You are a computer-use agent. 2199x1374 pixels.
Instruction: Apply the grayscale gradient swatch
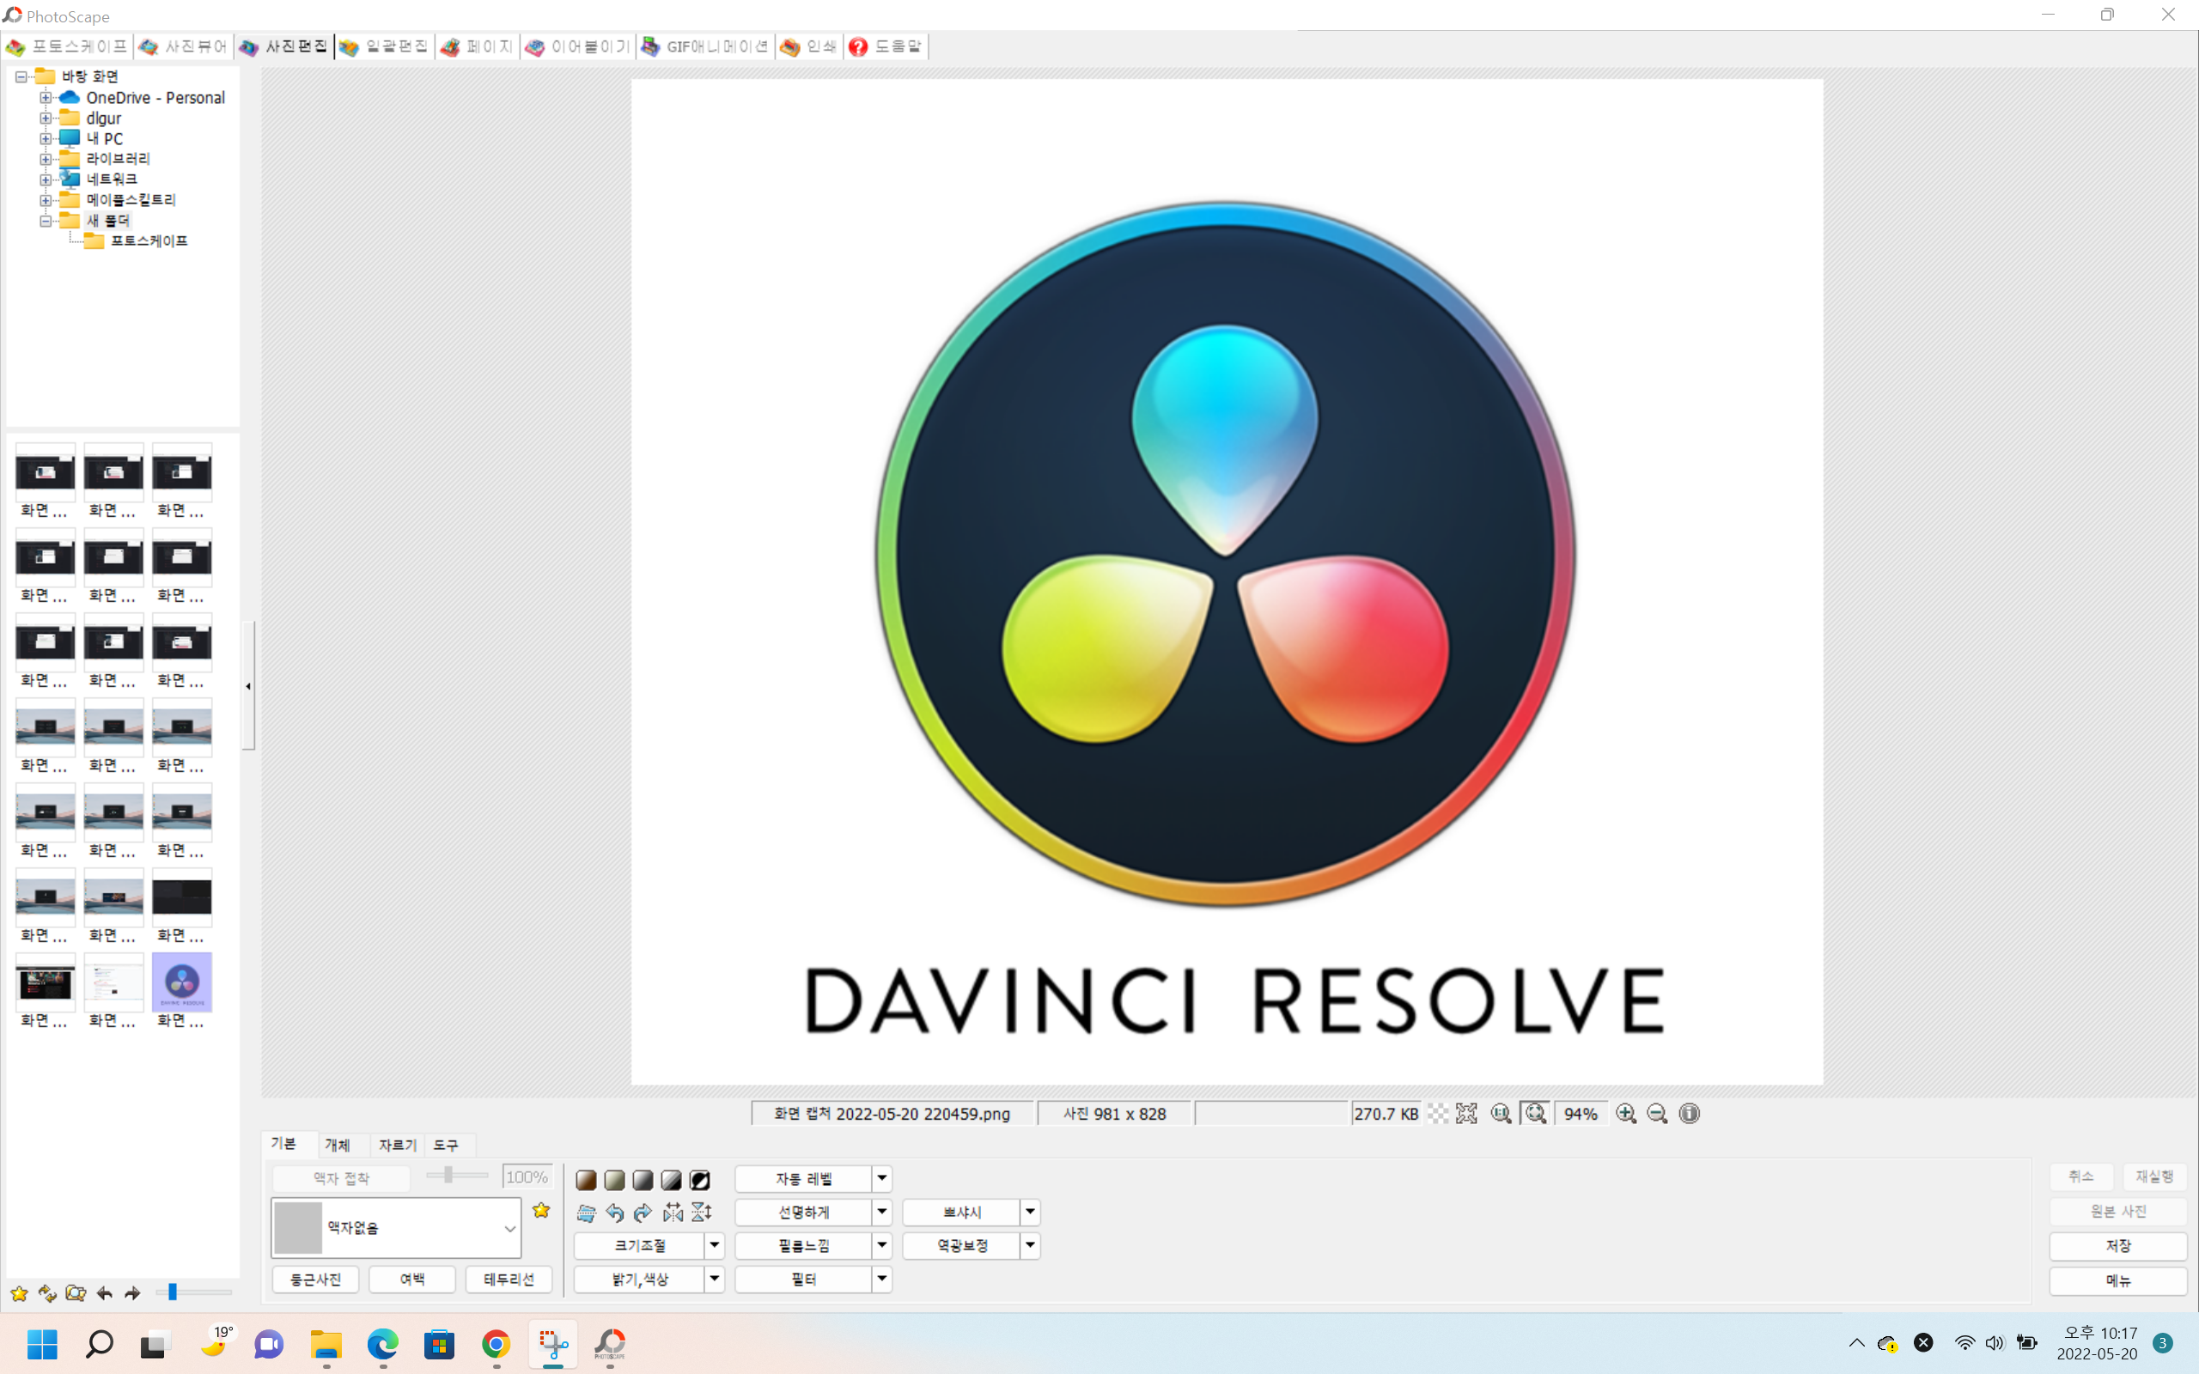click(643, 1180)
